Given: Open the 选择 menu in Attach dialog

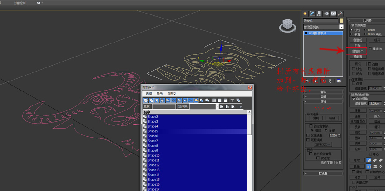Looking at the screenshot, I should [149, 94].
